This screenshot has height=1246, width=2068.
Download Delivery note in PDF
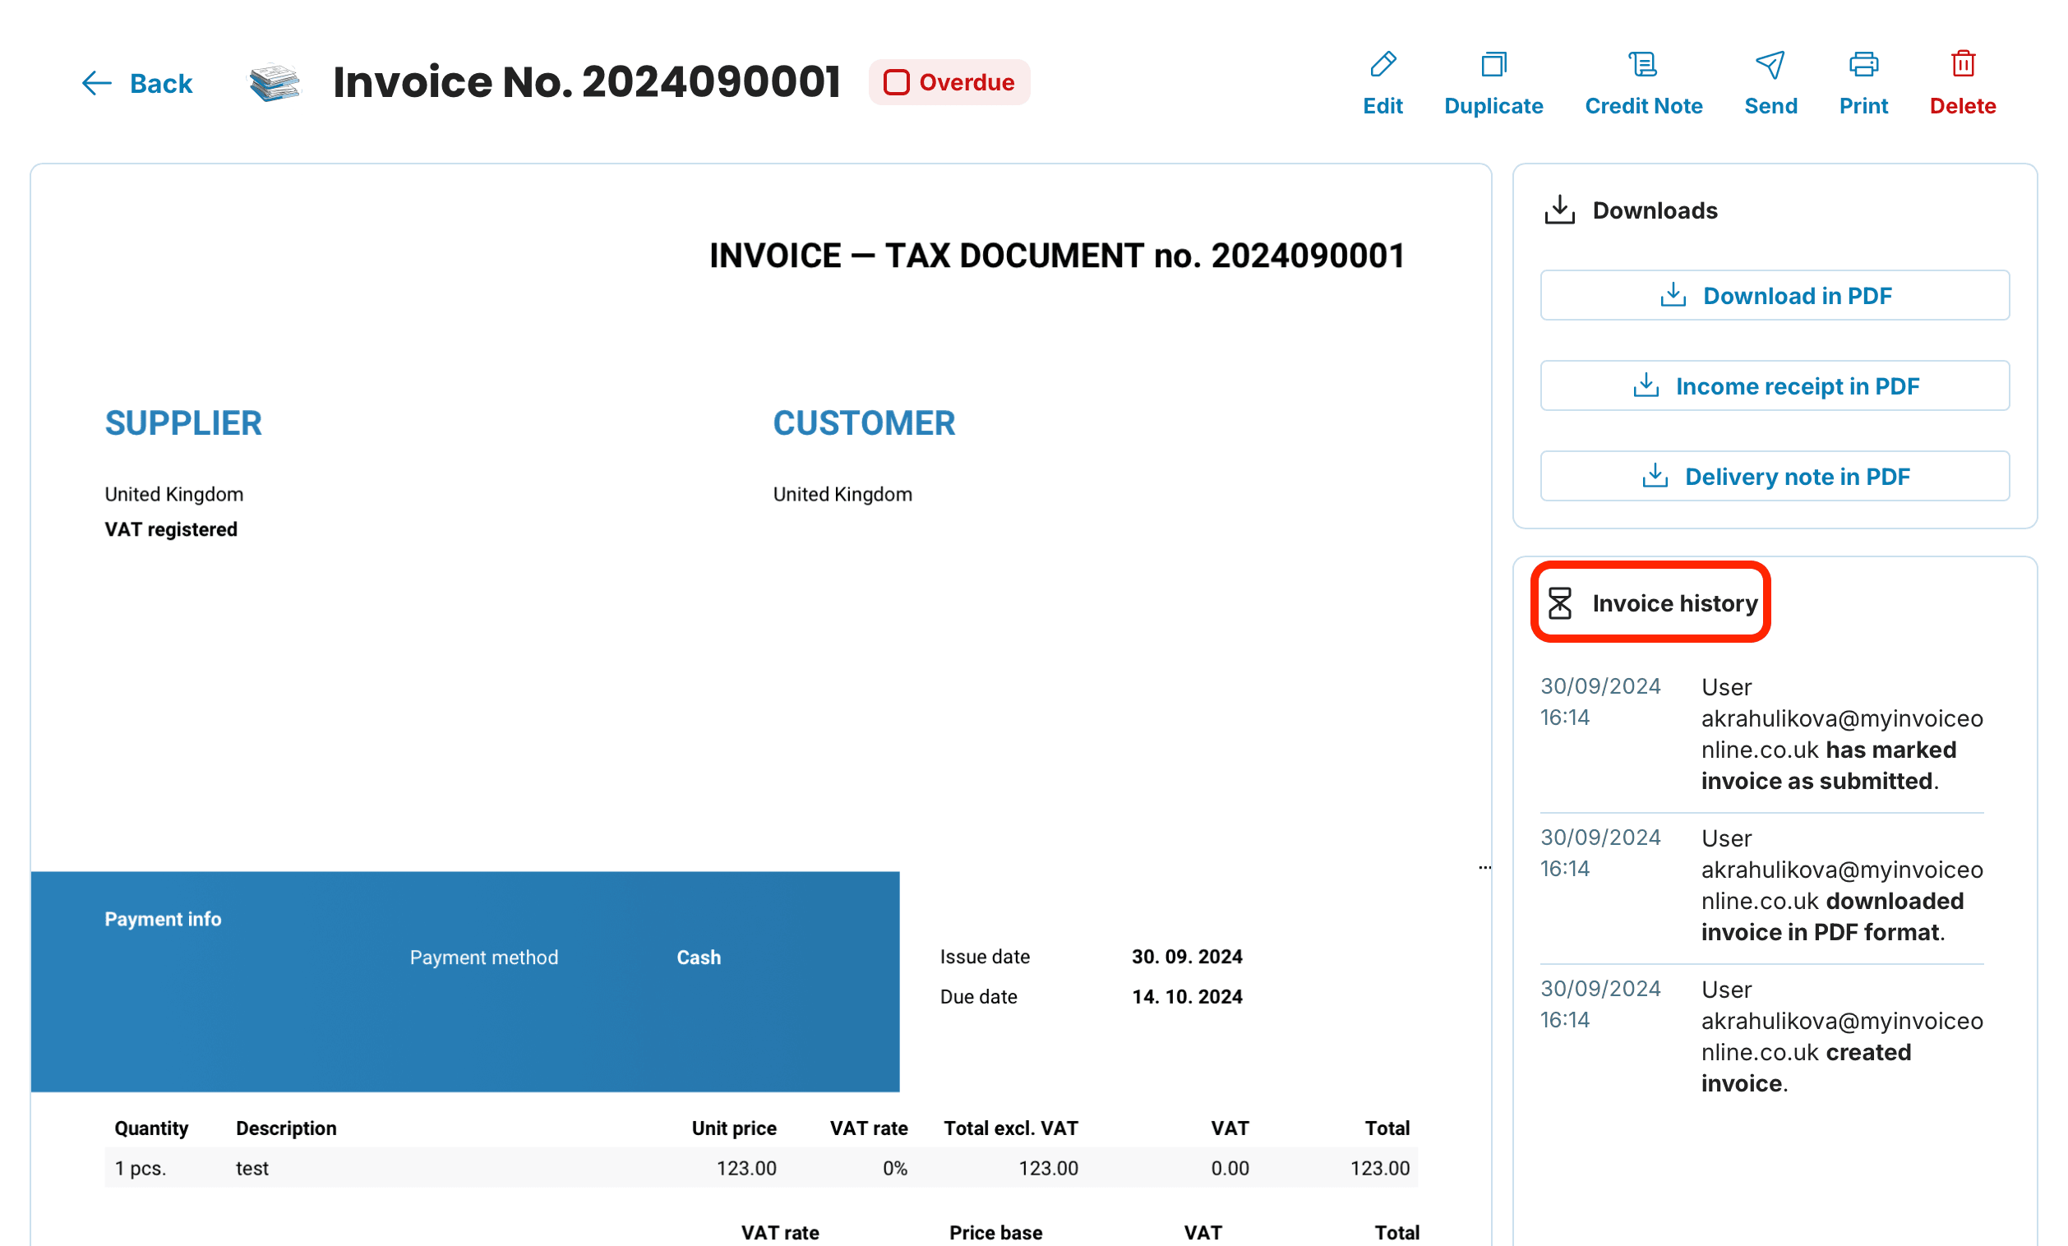pos(1775,477)
